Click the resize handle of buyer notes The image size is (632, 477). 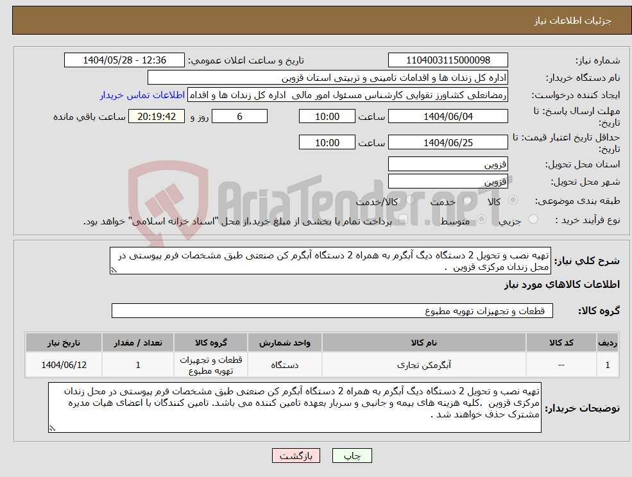(x=52, y=429)
